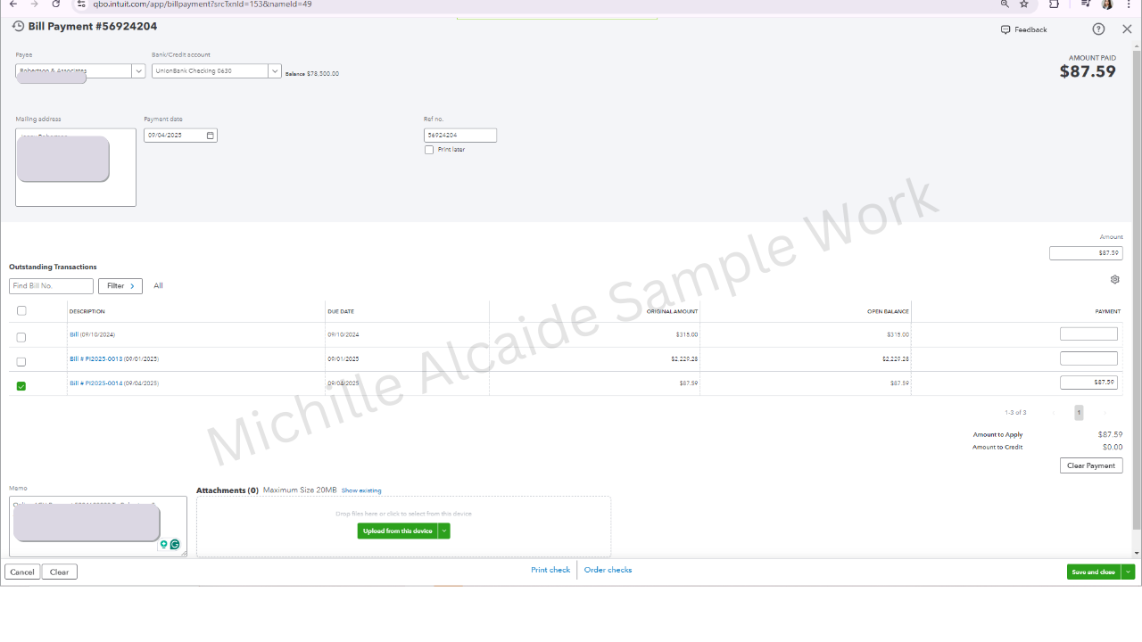
Task: Click the payment field for Bill (09/10/2024)
Action: [x=1088, y=333]
